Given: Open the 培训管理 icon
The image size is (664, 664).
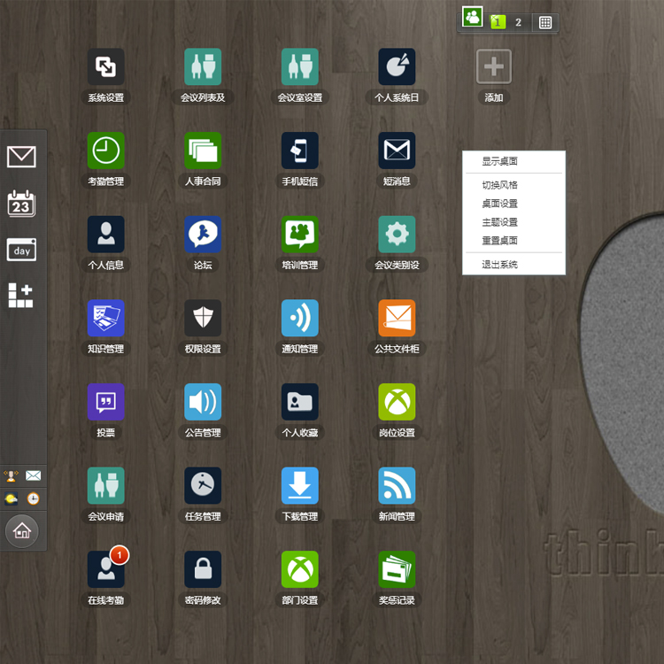Looking at the screenshot, I should (x=300, y=235).
